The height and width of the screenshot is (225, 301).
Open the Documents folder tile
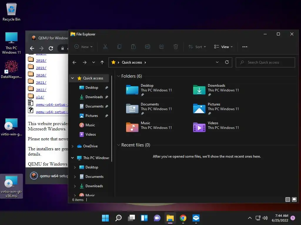coord(149,108)
